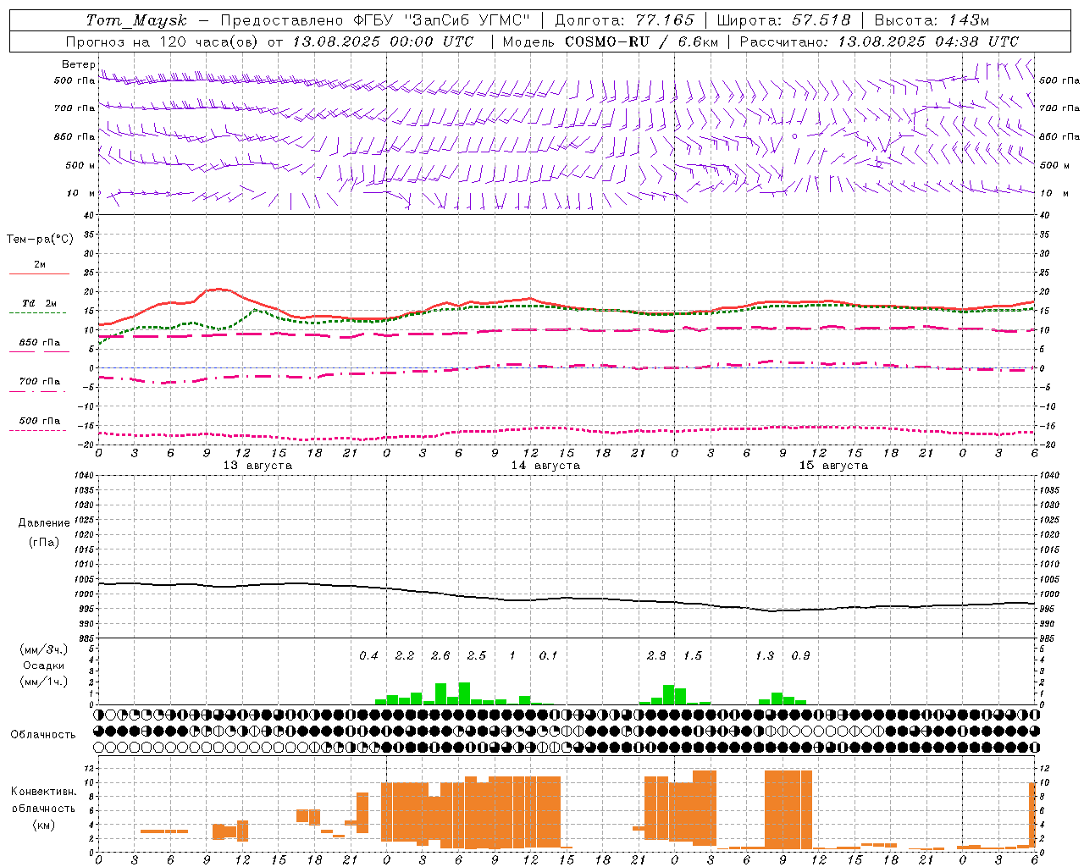This screenshot has width=1084, height=867.
Task: Click the green dashed sample under Td 2м
Action: click(37, 312)
